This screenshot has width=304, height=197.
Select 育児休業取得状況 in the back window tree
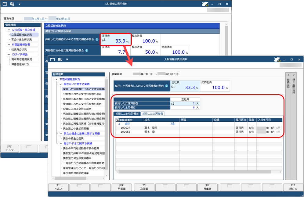point(22,40)
